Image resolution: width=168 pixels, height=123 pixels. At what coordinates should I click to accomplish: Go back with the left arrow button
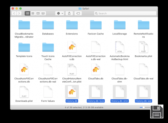click(x=14, y=13)
